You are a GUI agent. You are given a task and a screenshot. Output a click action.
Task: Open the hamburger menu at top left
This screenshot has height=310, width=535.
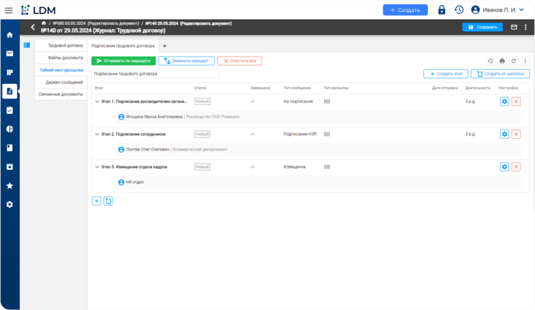pos(9,10)
